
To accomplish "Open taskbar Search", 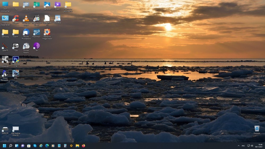I will 11,146.
